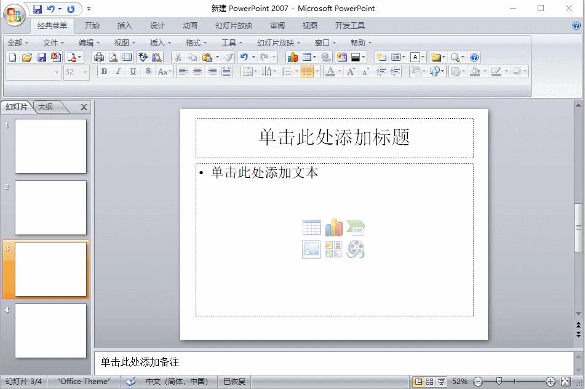Insert a chart from the content placeholder
Viewport: 585px width, 389px height.
coord(333,228)
